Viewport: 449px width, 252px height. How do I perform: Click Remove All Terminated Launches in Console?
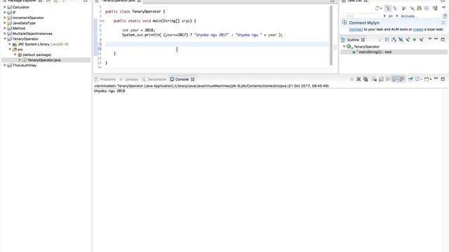(366, 79)
